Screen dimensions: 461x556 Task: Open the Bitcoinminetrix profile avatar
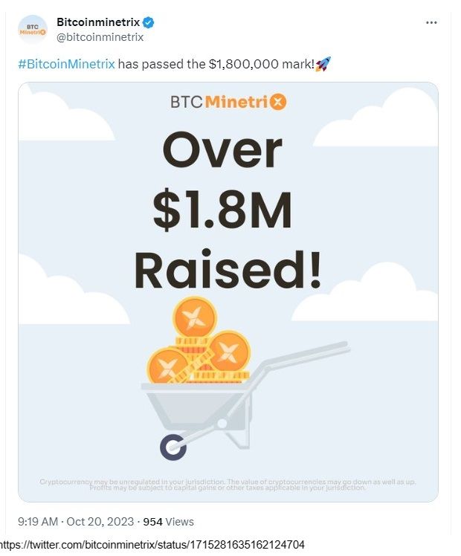(32, 30)
